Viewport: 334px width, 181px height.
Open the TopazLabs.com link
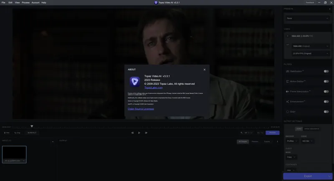[x=153, y=88]
